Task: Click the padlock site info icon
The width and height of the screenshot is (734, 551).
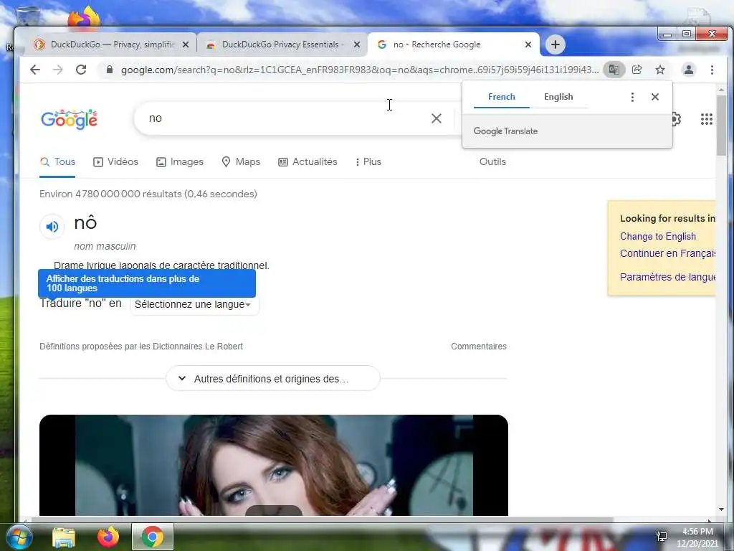Action: pyautogui.click(x=110, y=70)
